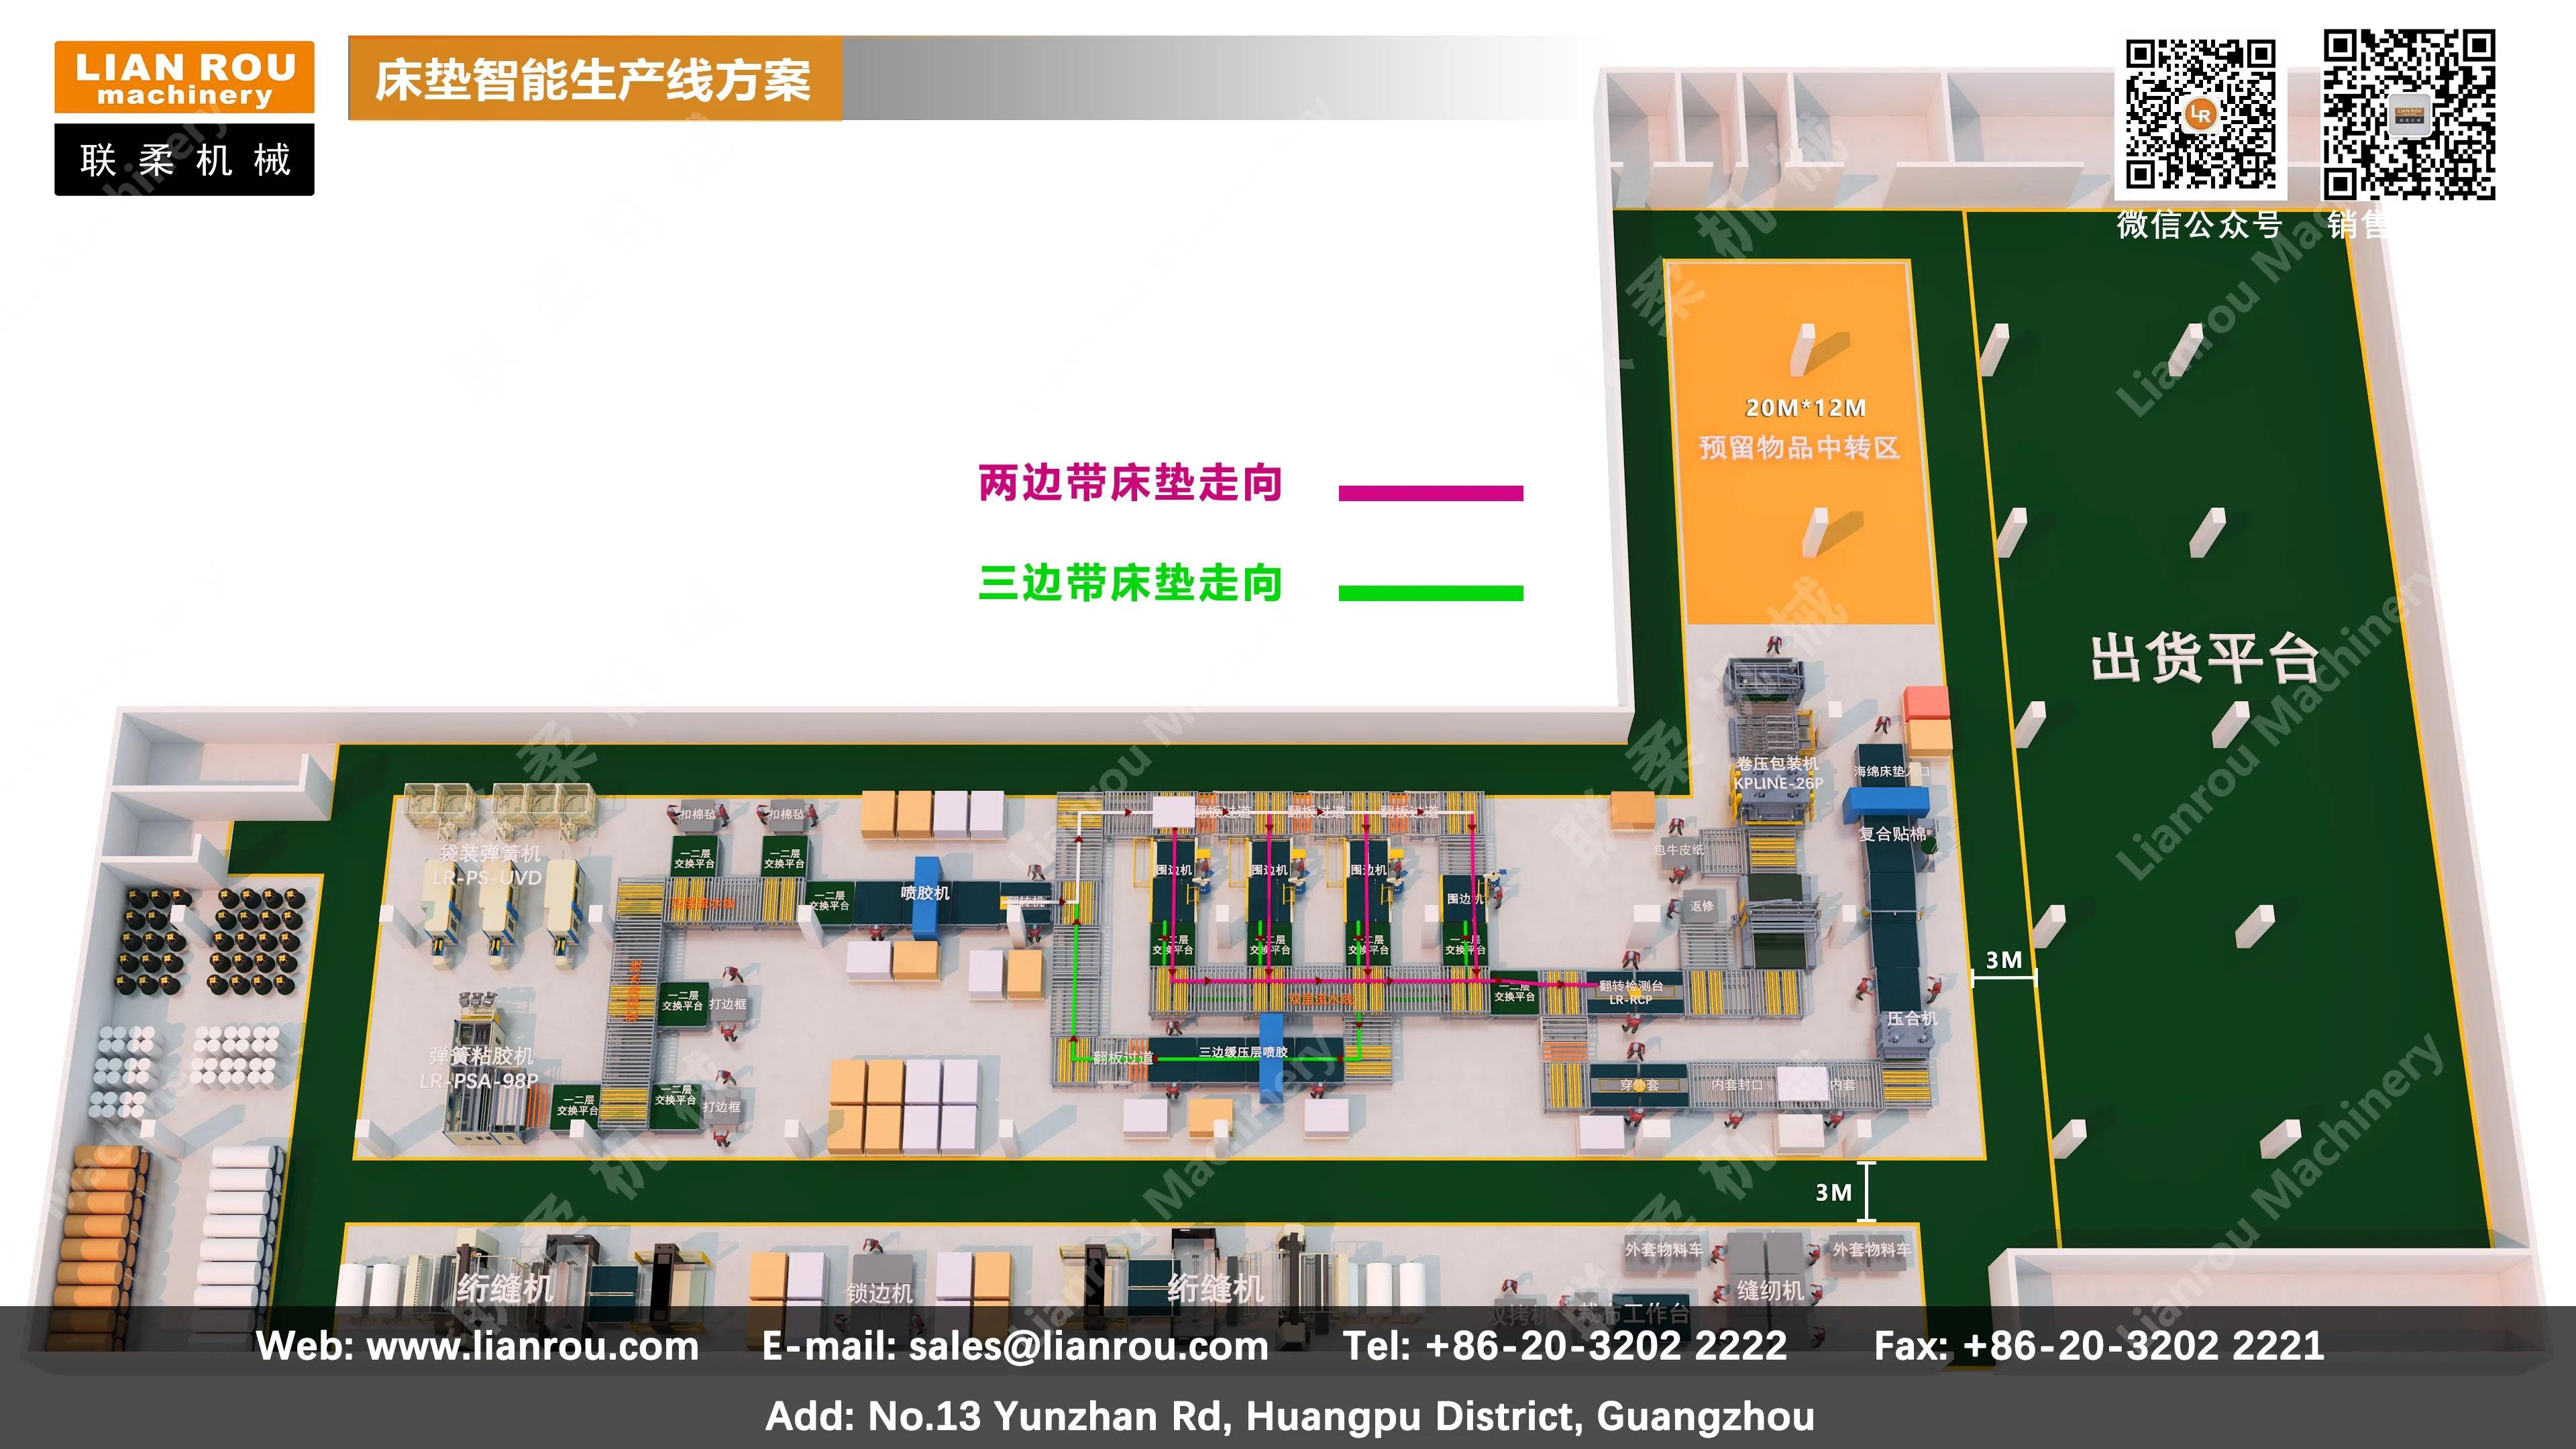
Task: Click the Tel +86-20-3202 2222 number
Action: pos(1605,1346)
